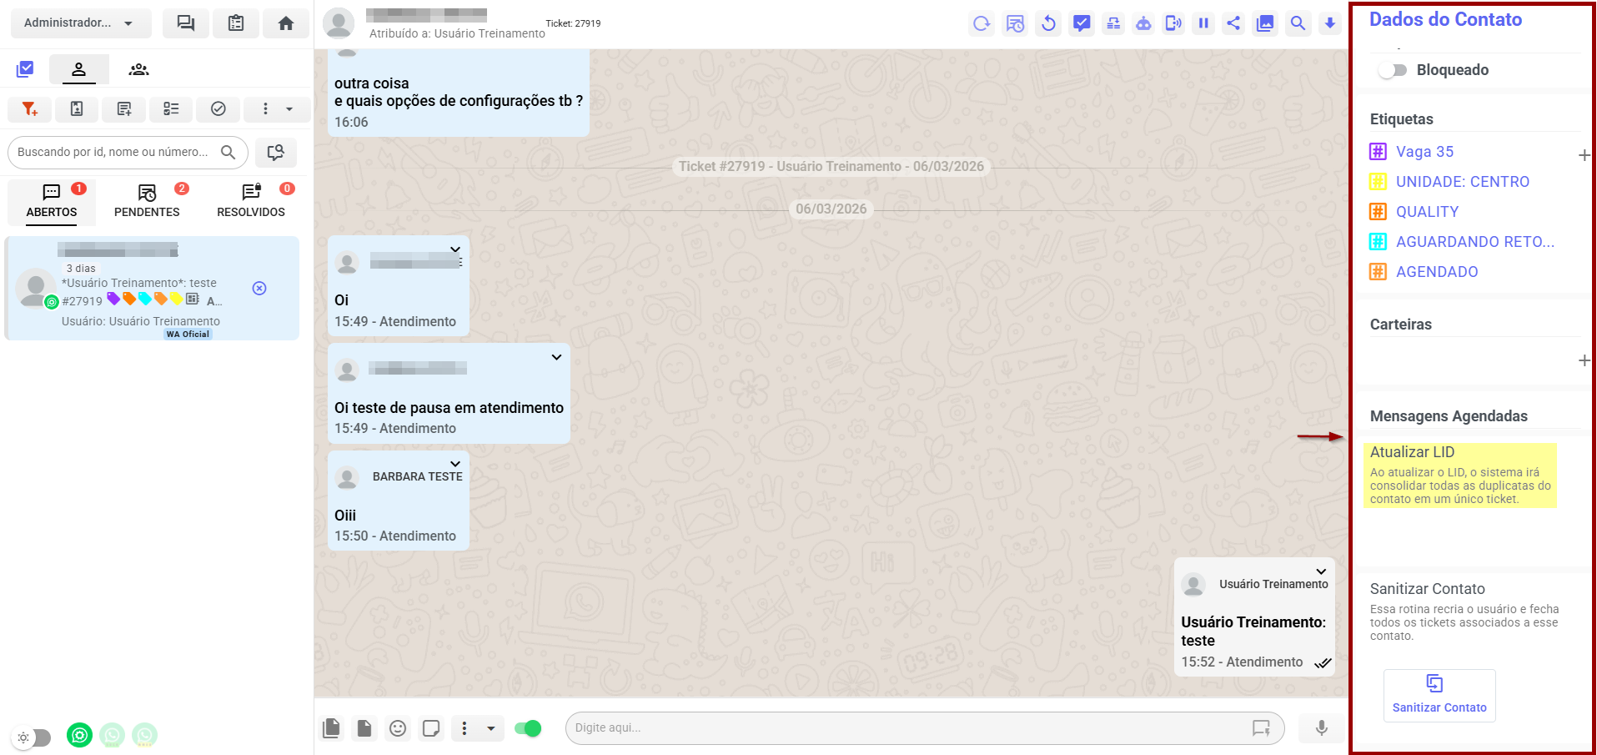This screenshot has width=1597, height=755.
Task: Toggle the Bloqueado switch
Action: (x=1392, y=70)
